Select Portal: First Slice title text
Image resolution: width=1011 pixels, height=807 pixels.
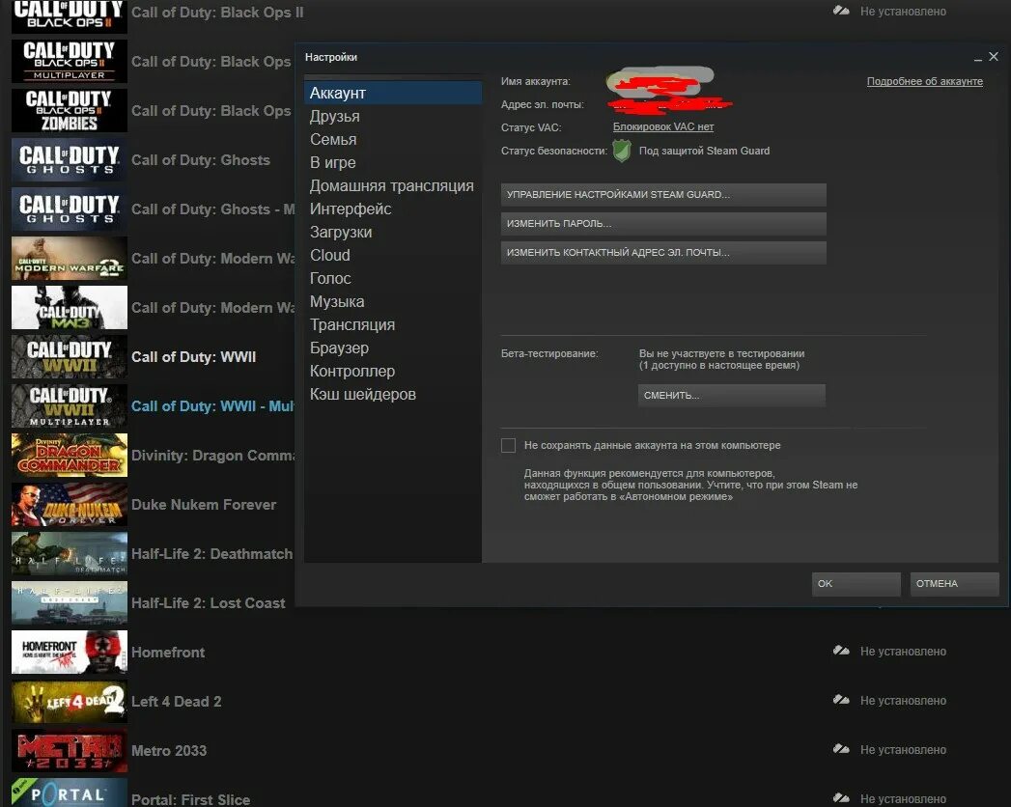[x=191, y=800]
